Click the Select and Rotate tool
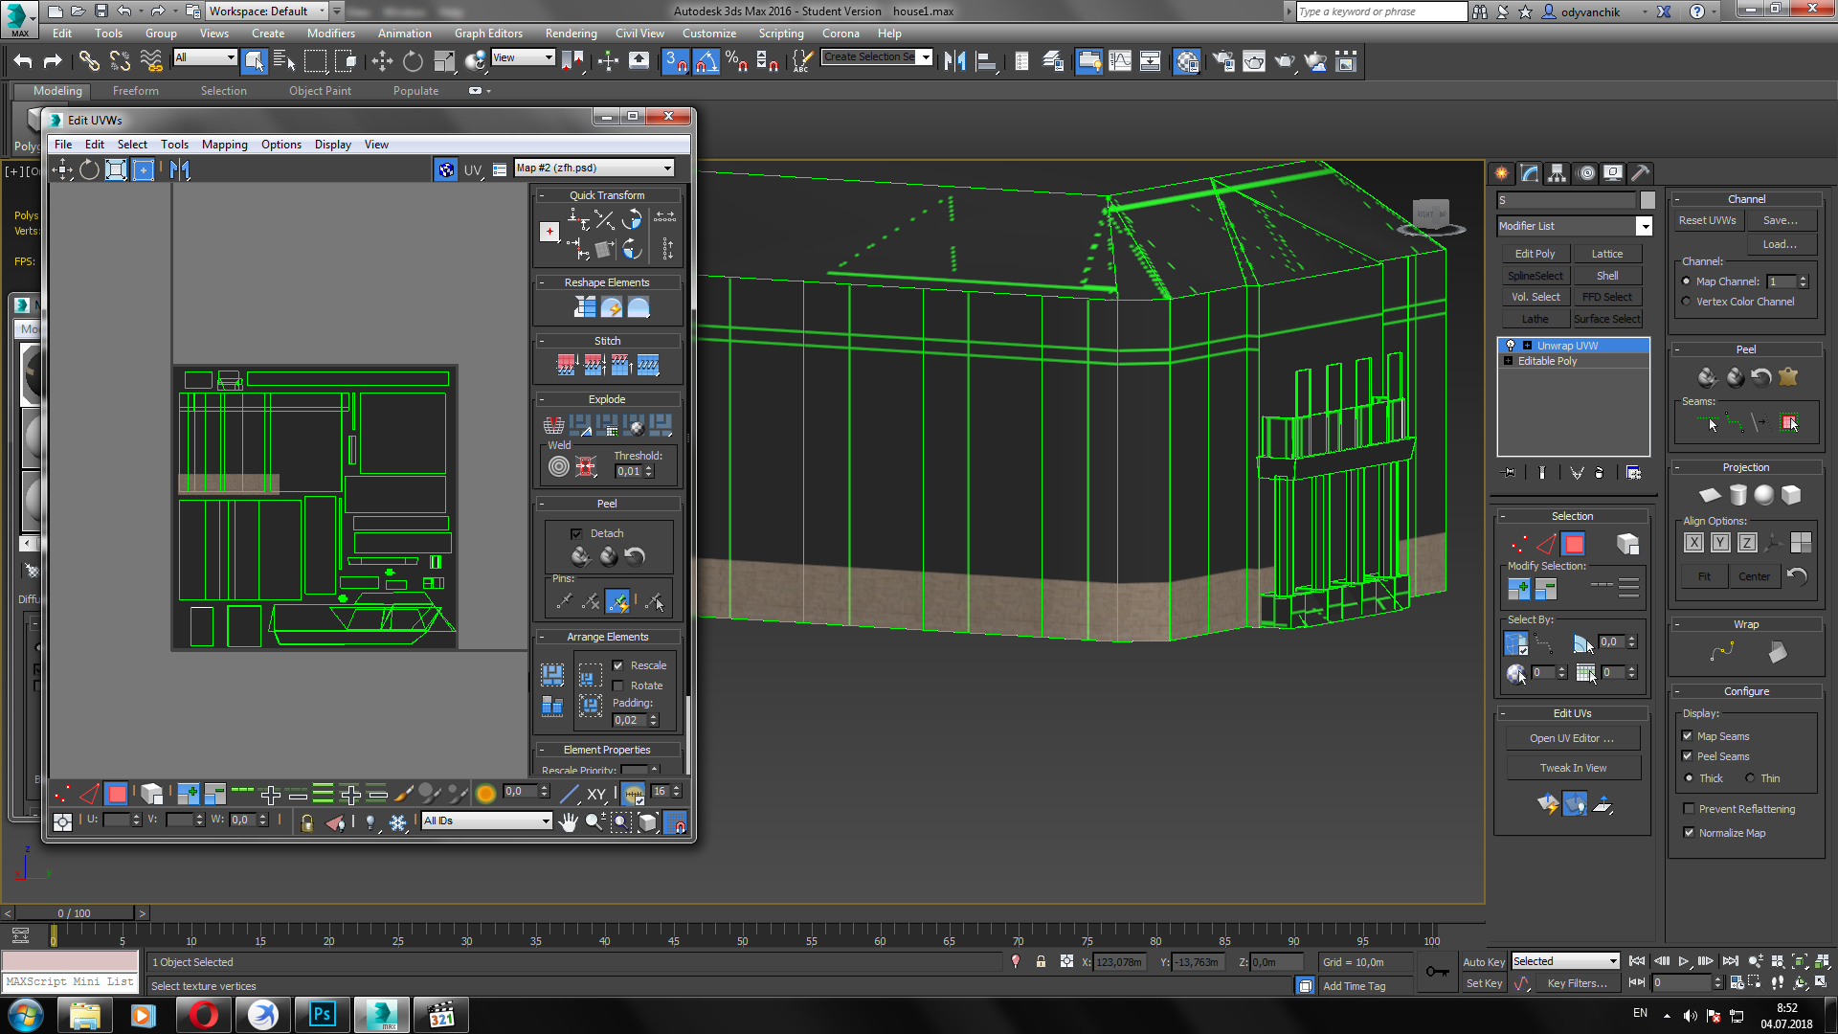Viewport: 1838px width, 1034px height. pos(413,62)
